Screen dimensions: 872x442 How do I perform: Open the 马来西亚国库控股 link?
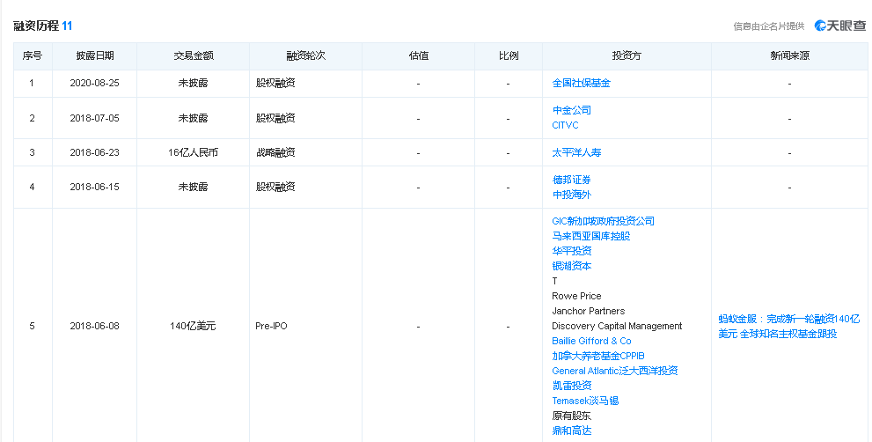(x=590, y=236)
